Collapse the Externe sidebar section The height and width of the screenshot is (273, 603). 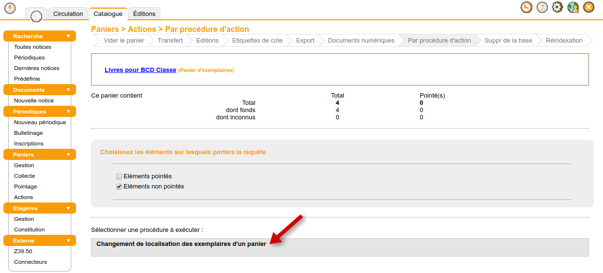click(x=68, y=241)
